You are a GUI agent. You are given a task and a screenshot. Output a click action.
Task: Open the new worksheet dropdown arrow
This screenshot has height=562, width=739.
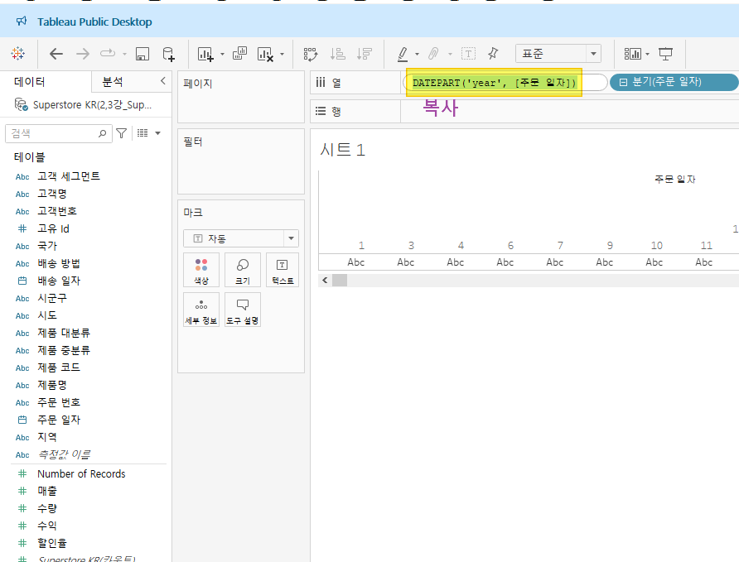(x=223, y=54)
